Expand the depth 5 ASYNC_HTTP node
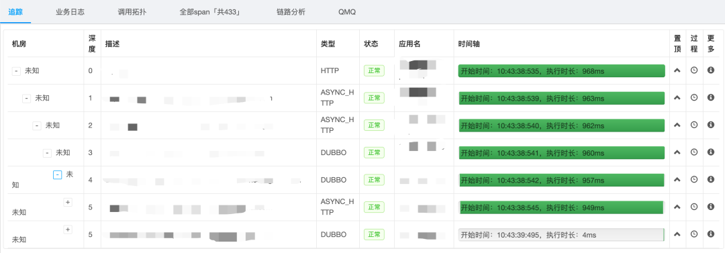The image size is (725, 253). [68, 202]
